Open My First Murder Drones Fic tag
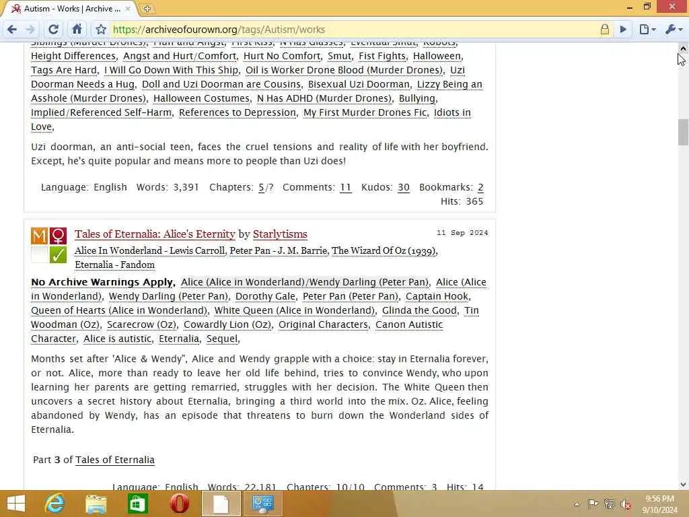689x517 pixels. [365, 112]
